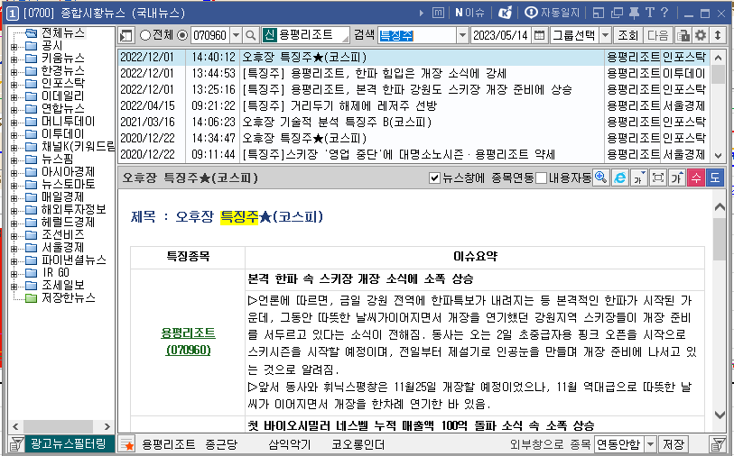Click the detach window icon in title bar
Image resolution: width=734 pixels, height=456 pixels.
coord(599,13)
